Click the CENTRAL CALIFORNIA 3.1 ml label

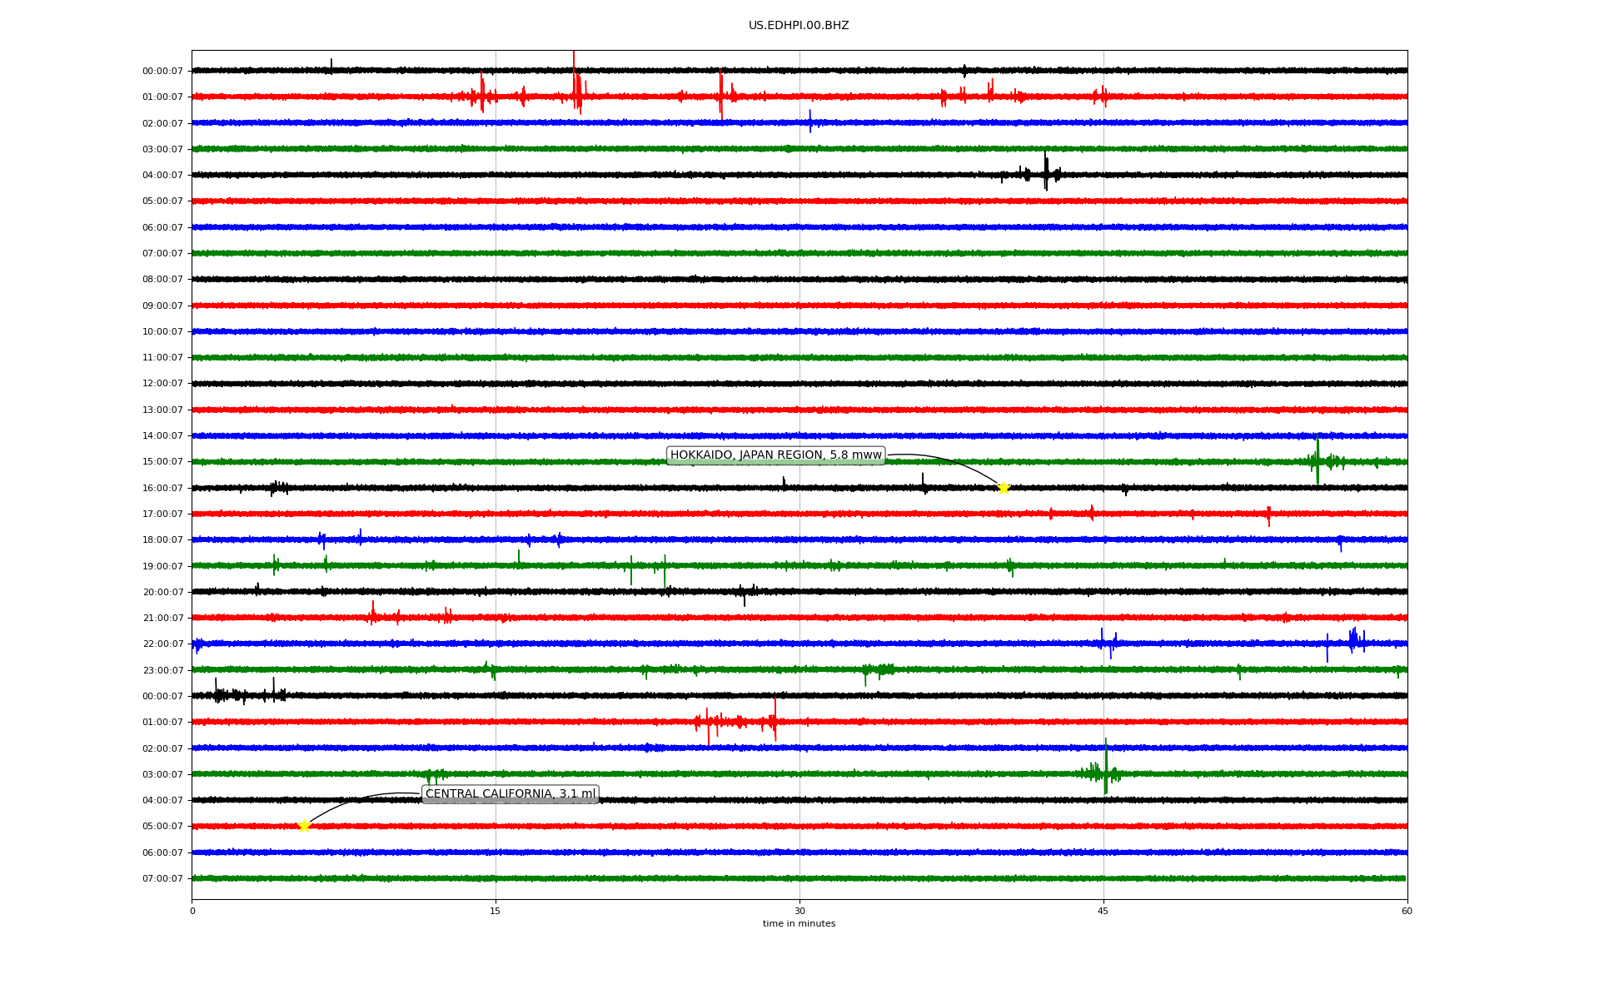point(511,794)
